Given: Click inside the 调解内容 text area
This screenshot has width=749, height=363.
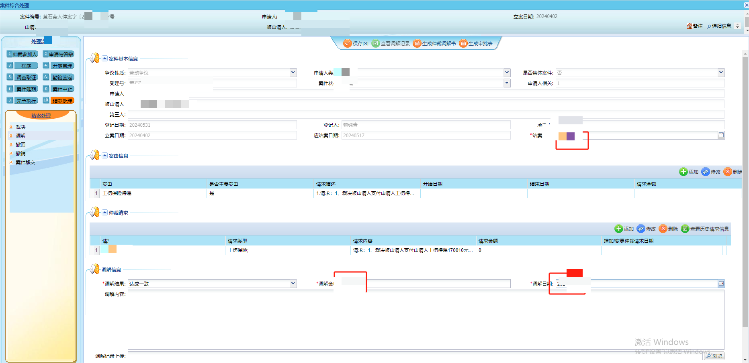Looking at the screenshot, I should click(426, 320).
